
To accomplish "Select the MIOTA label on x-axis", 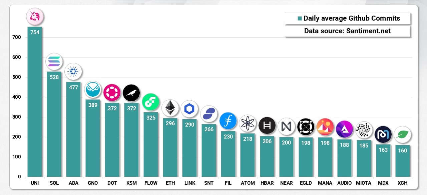I will point(364,183).
